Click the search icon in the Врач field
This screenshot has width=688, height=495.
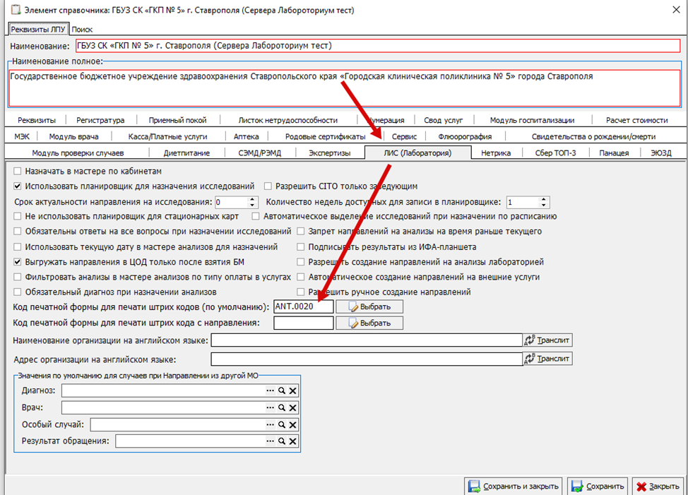tap(281, 407)
